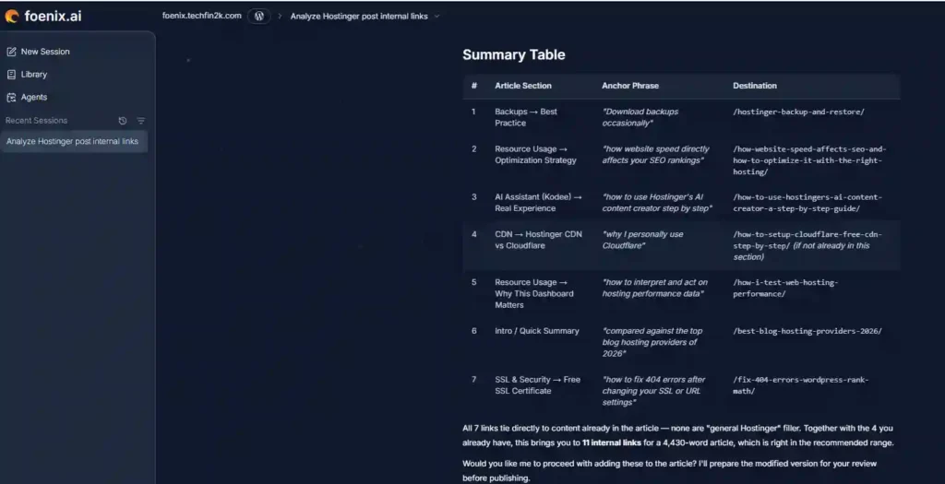Screen dimensions: 945x484
Task: Click 'AI Assistant (Kodee) → Real Experience' cell
Action: pyautogui.click(x=538, y=202)
